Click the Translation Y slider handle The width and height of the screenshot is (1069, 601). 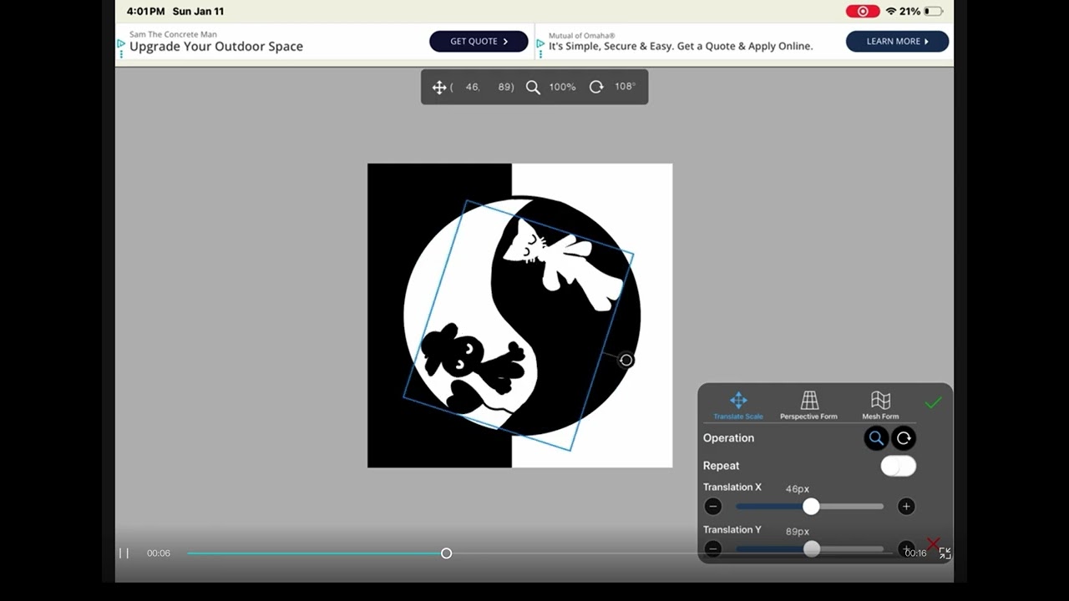tap(811, 549)
